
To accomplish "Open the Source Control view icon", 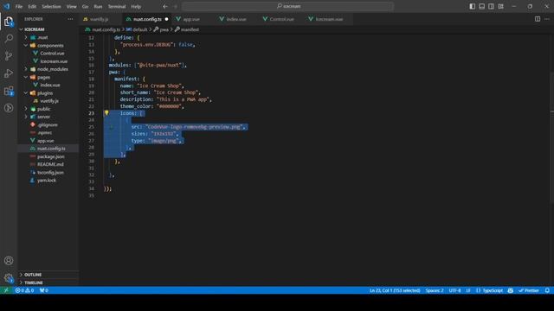I will 9,55.
